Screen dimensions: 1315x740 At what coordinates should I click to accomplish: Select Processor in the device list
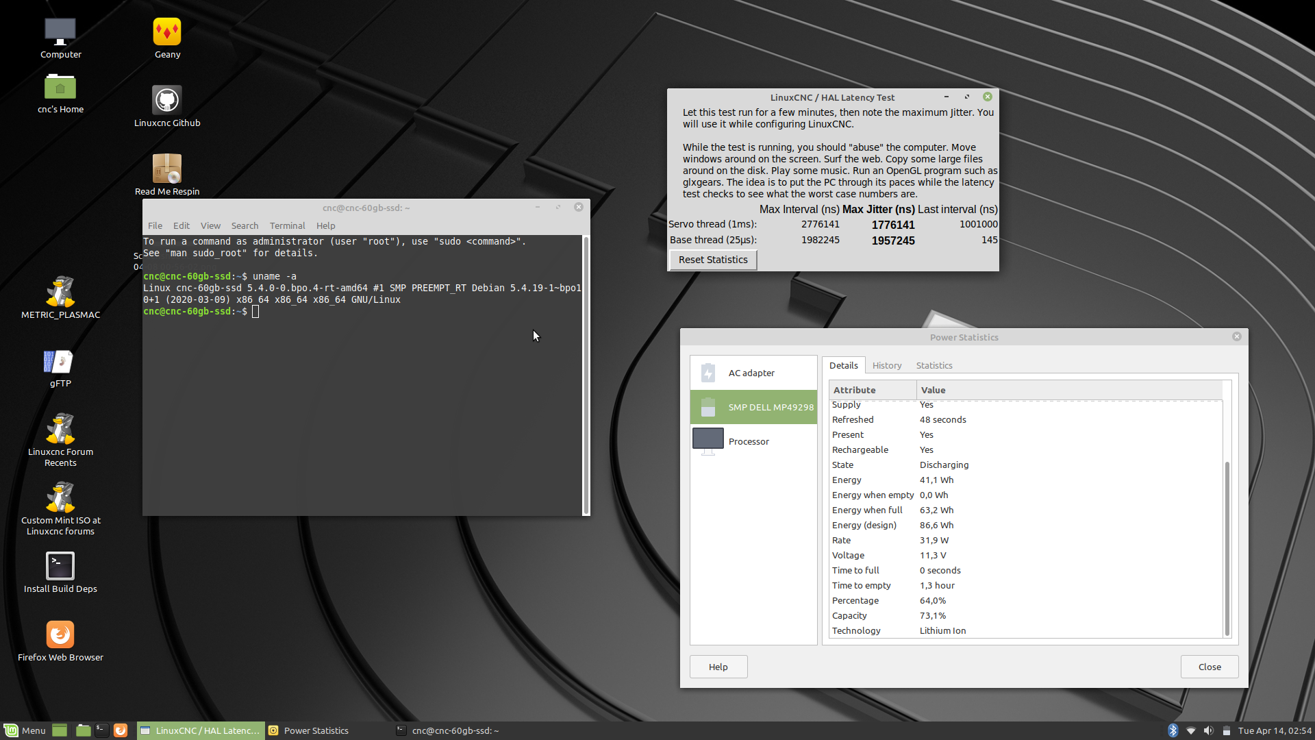point(753,441)
